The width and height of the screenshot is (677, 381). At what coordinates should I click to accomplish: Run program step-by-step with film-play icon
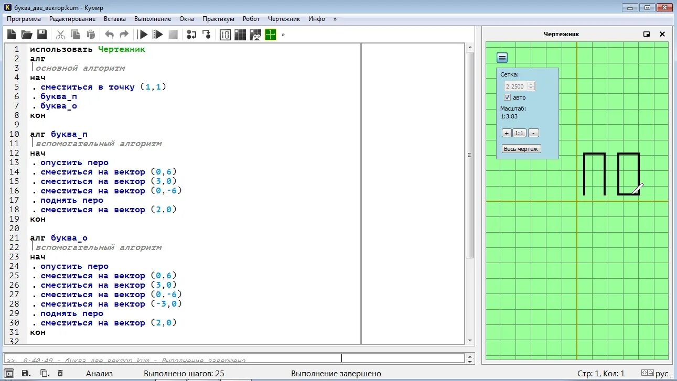(158, 35)
